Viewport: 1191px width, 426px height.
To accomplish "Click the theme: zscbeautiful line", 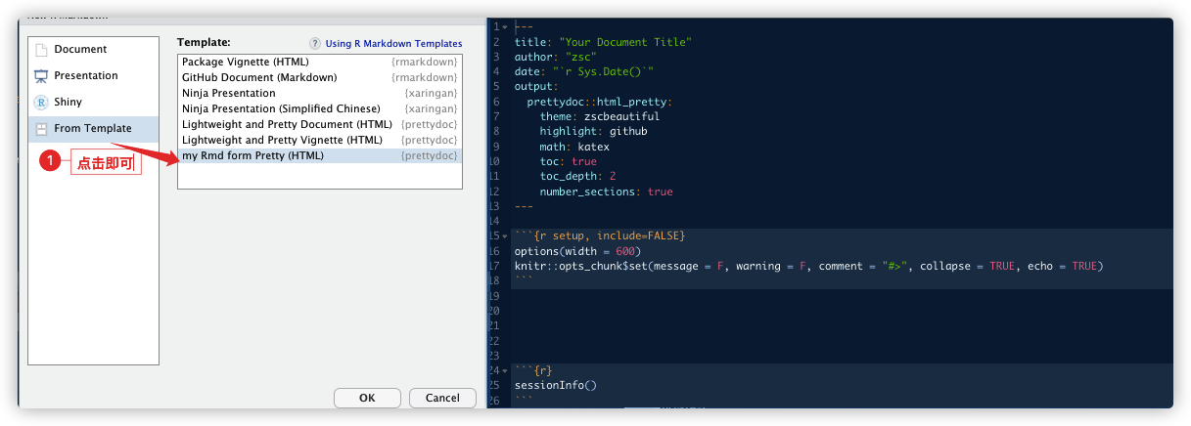I will click(x=599, y=116).
